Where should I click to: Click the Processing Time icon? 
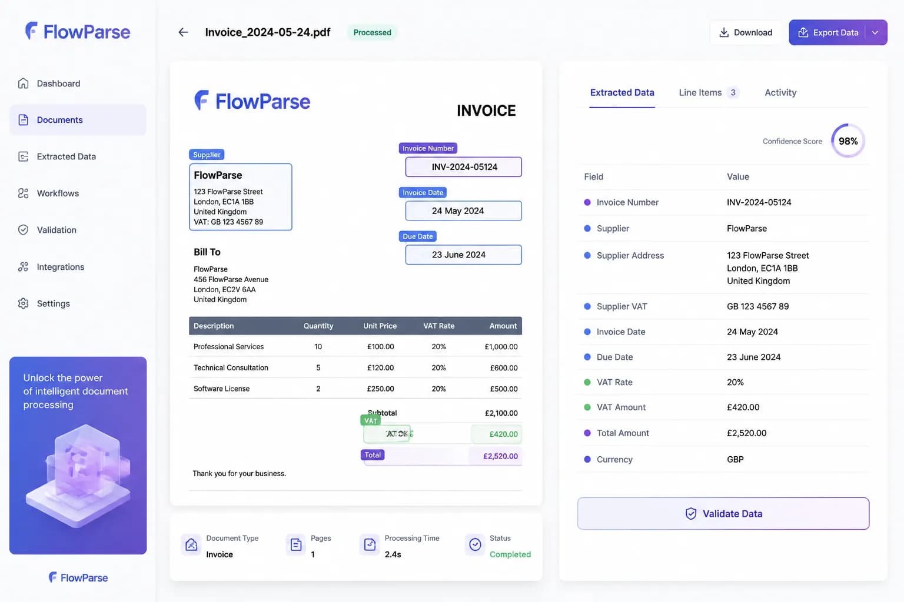point(370,545)
